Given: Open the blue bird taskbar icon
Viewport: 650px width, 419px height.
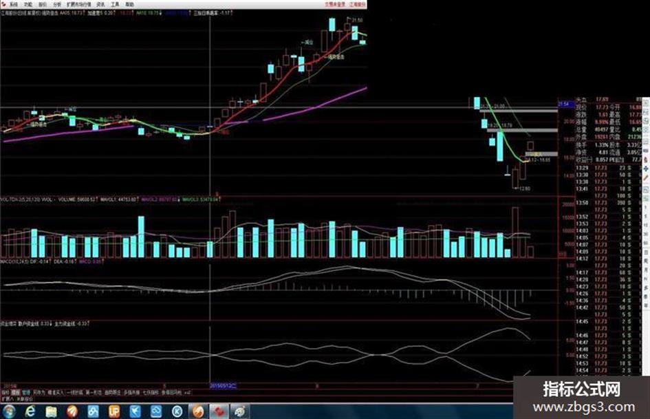Looking at the screenshot, I should pyautogui.click(x=135, y=411).
